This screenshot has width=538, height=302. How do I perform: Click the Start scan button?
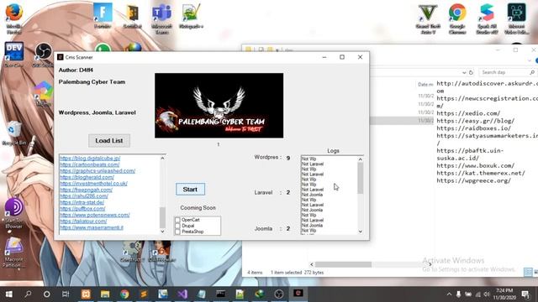pos(190,190)
